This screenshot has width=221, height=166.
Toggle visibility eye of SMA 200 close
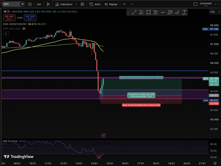24,29
